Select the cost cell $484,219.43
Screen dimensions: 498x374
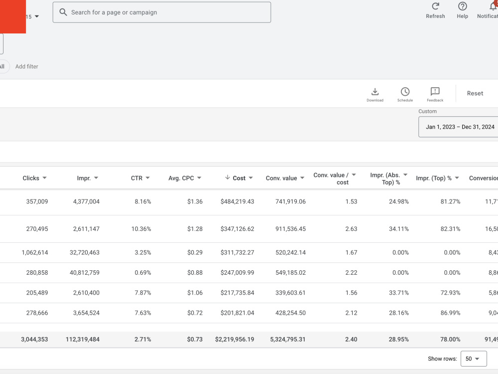237,201
